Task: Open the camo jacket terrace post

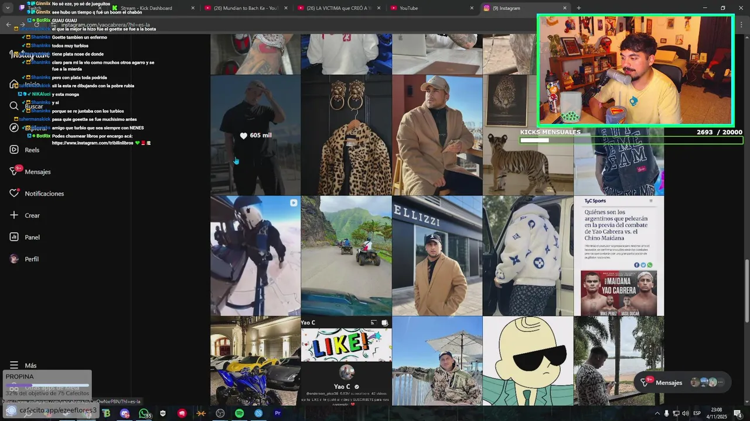Action: pos(437,361)
